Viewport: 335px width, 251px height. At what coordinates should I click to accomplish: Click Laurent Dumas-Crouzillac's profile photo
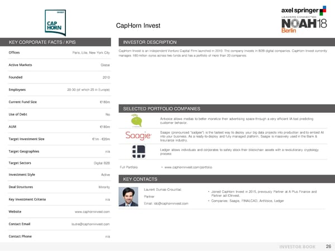click(130, 196)
